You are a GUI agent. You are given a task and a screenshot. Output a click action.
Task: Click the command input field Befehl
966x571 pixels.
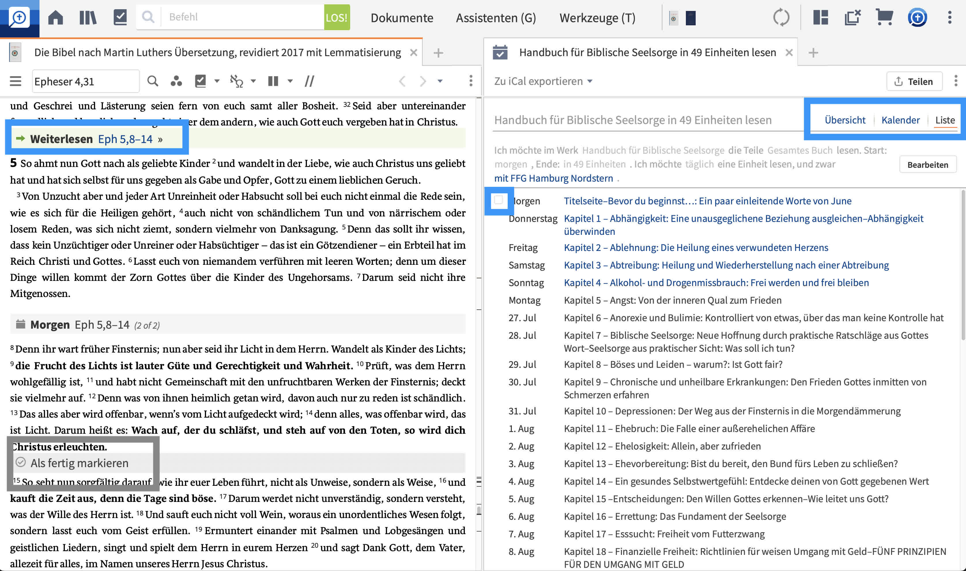tap(243, 17)
